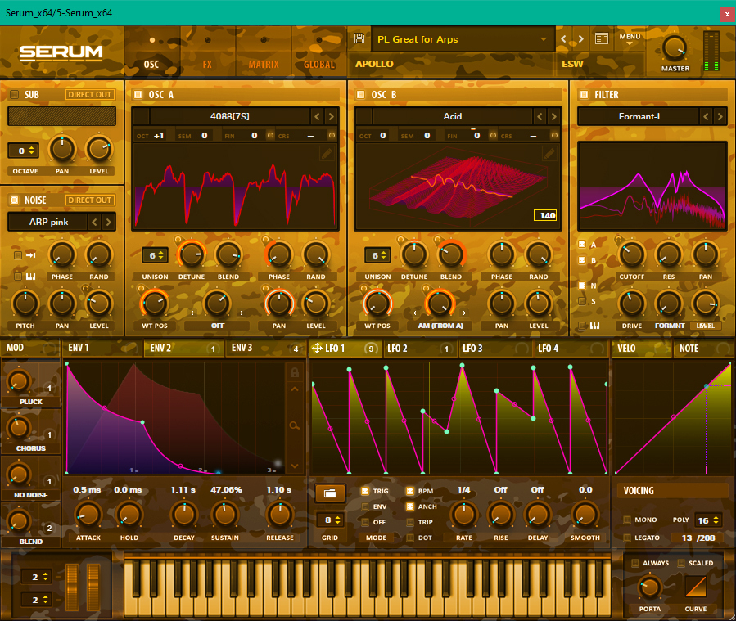736x621 pixels.
Task: Click envelope zoom up chevron
Action: click(x=295, y=389)
